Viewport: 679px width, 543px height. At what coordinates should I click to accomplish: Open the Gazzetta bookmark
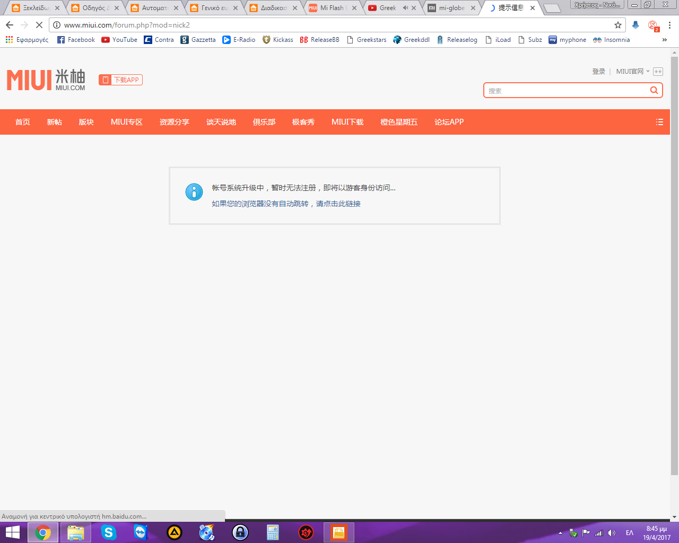(198, 40)
